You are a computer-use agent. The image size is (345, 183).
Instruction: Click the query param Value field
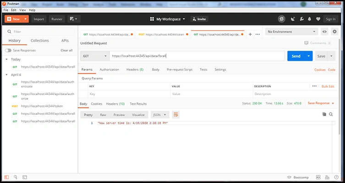click(212, 94)
